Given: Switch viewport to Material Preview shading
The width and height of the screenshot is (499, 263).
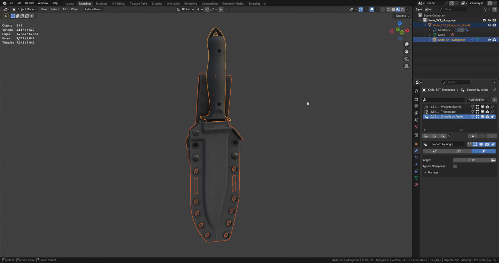Looking at the screenshot, I should tap(398, 9).
